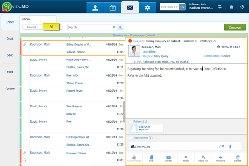The width and height of the screenshot is (249, 166).
Task: Click the sender photo of Robinson, Mark
Action: tap(134, 51)
